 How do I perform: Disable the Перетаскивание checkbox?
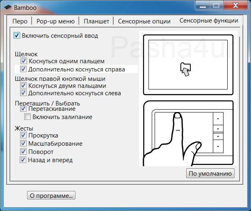pos(23,109)
